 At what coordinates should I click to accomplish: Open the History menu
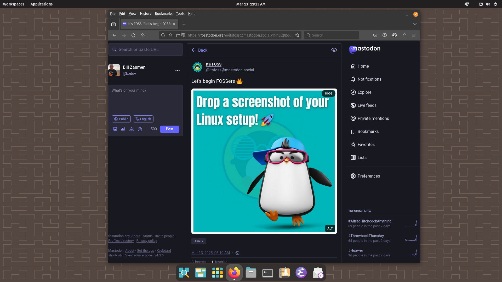[145, 14]
